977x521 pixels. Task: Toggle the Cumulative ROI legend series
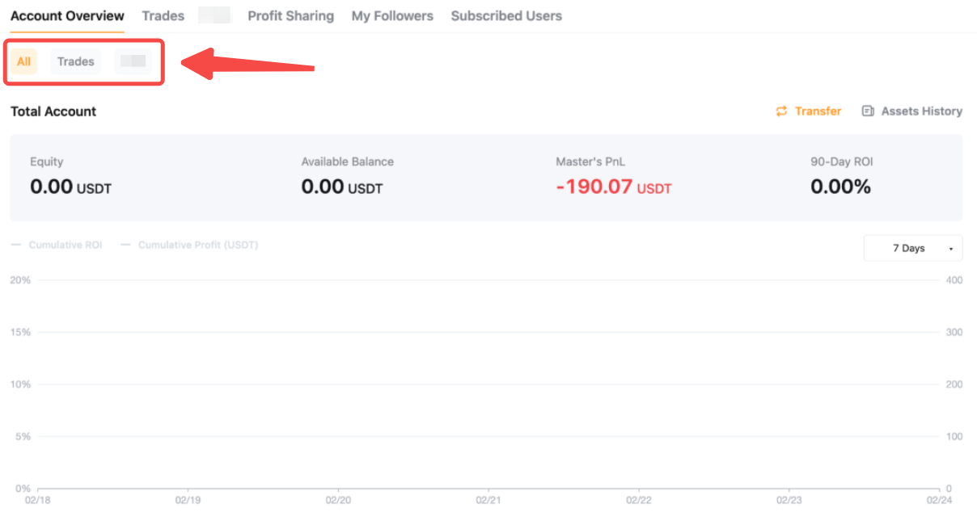(x=57, y=245)
